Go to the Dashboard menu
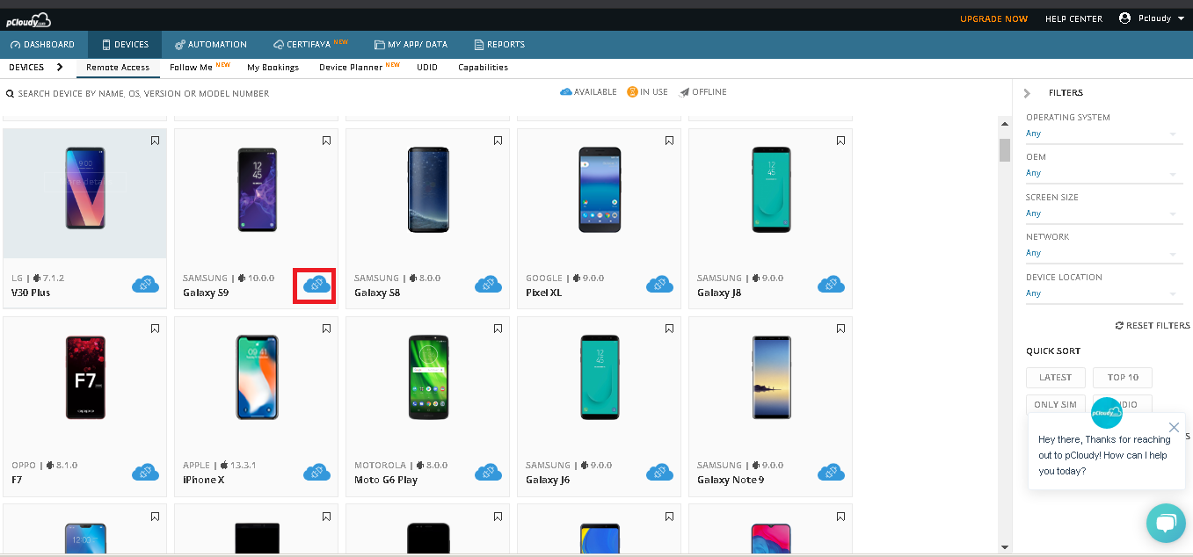The width and height of the screenshot is (1193, 557). coord(42,45)
